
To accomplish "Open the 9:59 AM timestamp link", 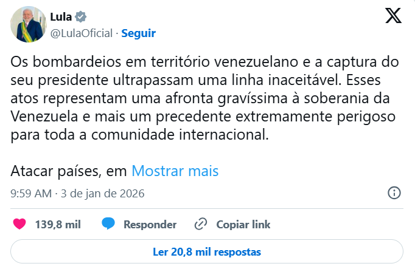I will (31, 194).
